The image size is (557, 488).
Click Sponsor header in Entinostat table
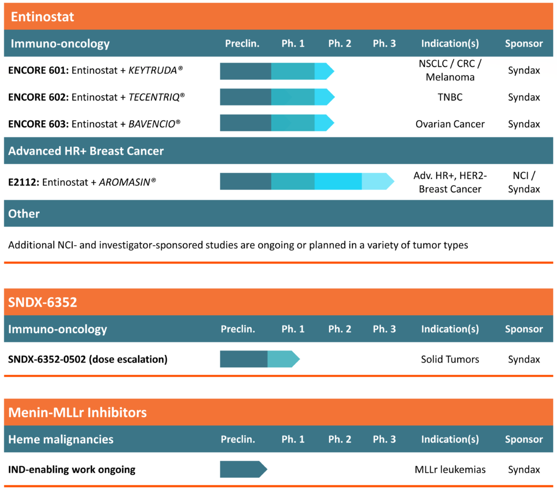524,43
